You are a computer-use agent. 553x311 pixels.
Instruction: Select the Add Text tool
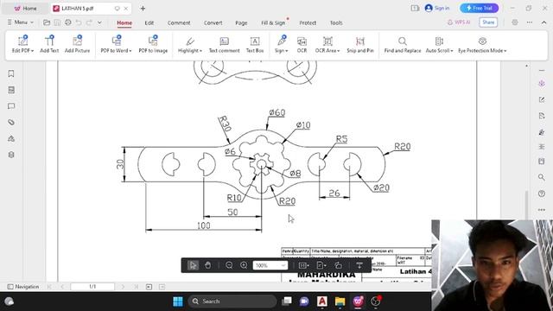(x=49, y=44)
